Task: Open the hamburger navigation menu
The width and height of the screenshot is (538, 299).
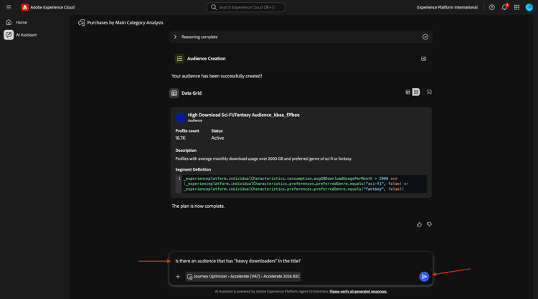Action: [9, 7]
